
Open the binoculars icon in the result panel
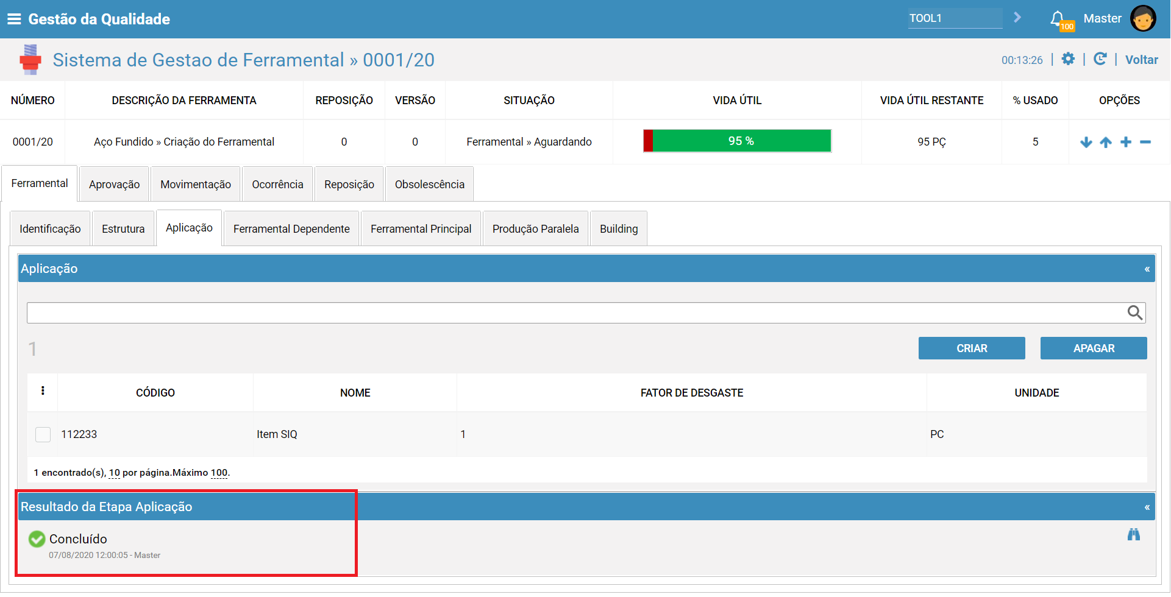point(1134,534)
